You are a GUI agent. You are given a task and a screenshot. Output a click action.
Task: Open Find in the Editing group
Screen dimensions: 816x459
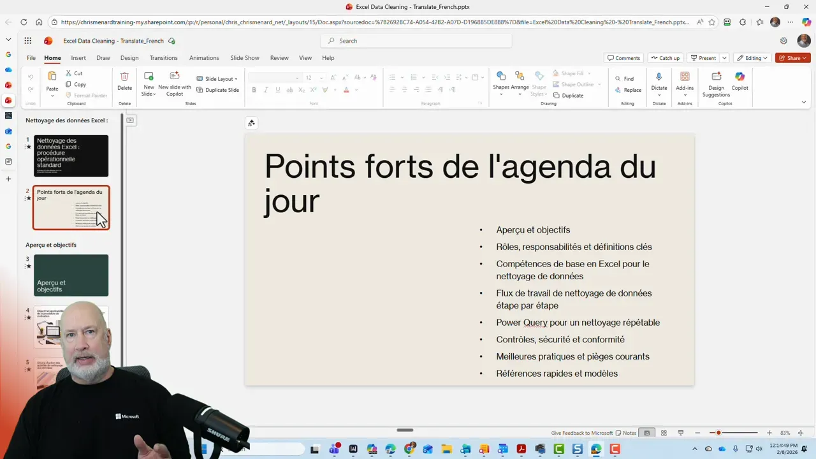[x=624, y=78]
